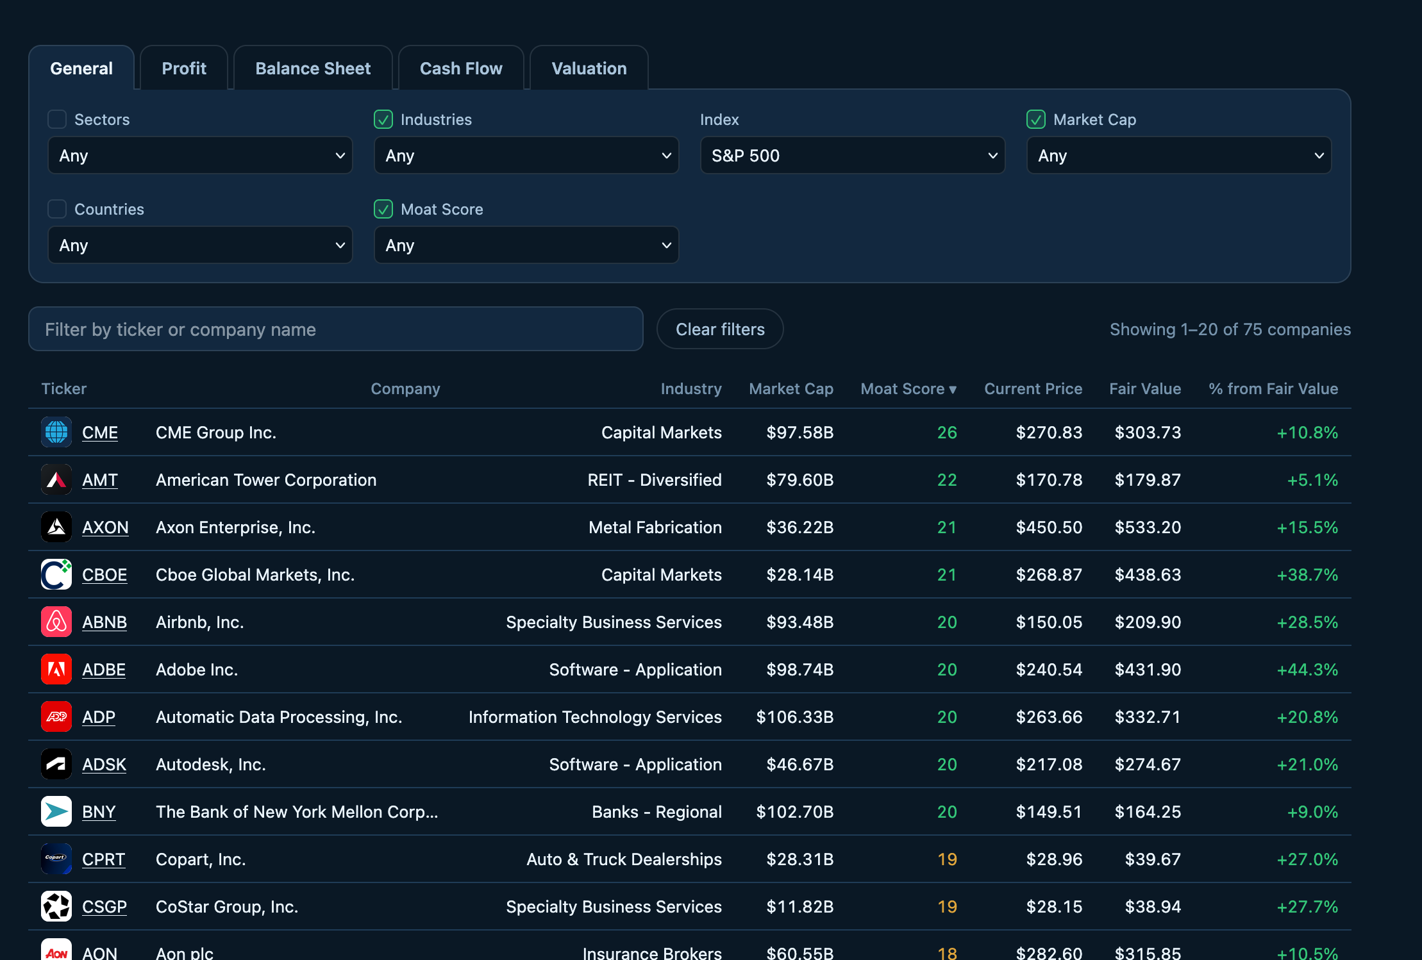Open the CSGP ticker link

pos(105,907)
